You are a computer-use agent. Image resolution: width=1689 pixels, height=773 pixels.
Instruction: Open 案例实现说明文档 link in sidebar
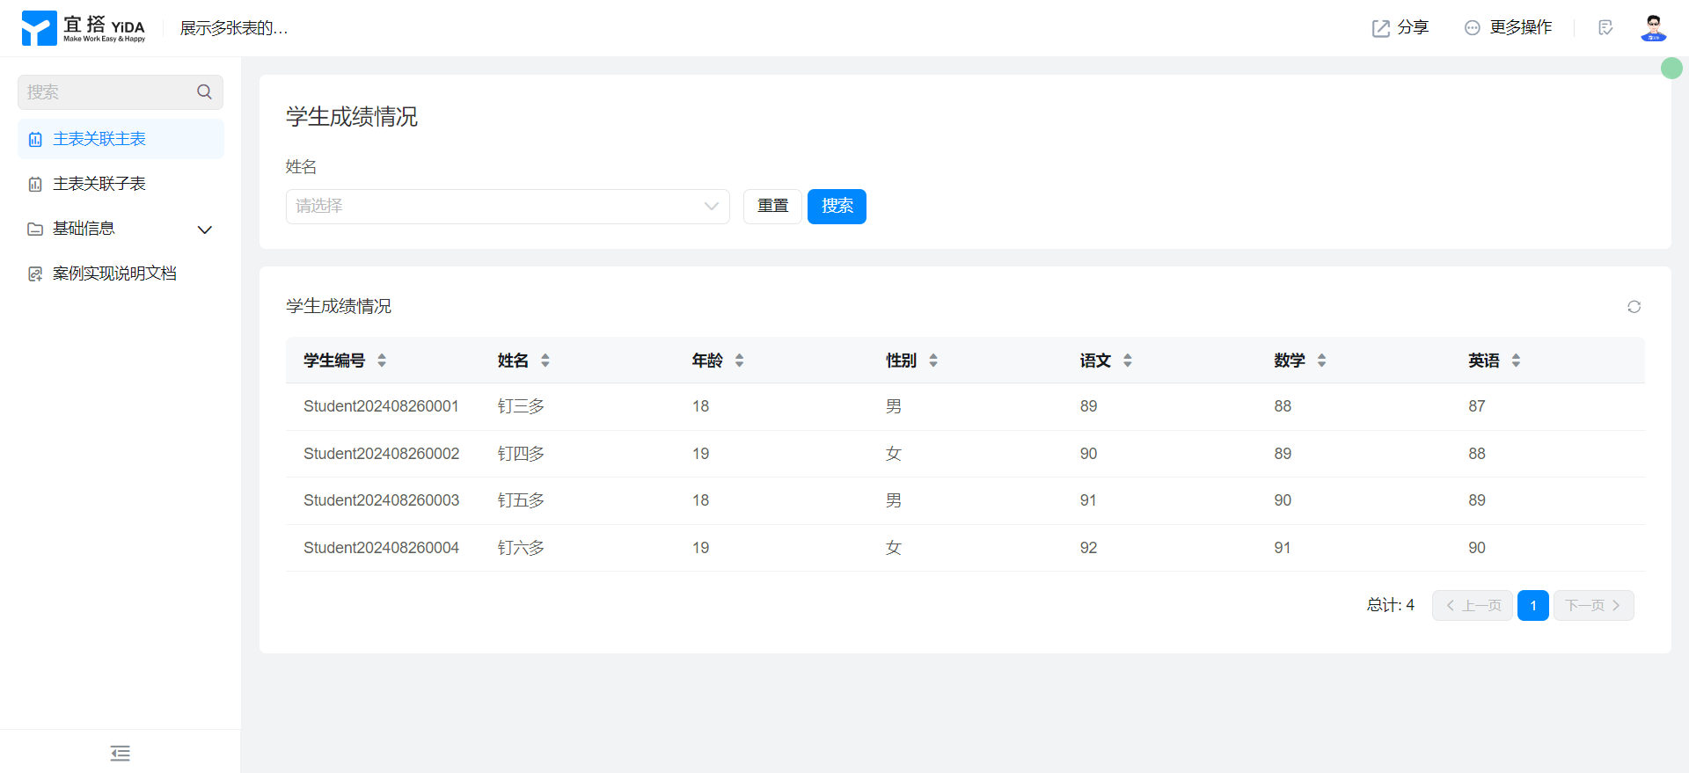pyautogui.click(x=121, y=273)
